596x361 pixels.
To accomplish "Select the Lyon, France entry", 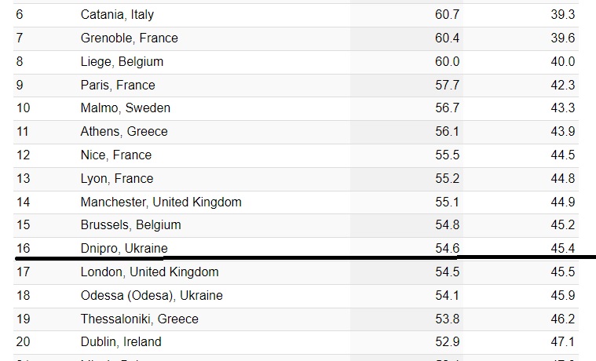I will click(117, 178).
